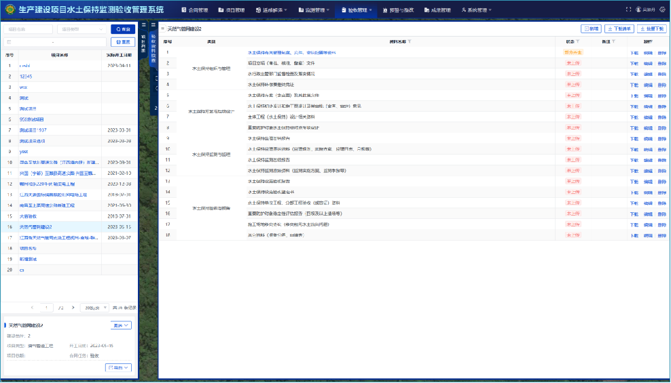671x383 pixels.
Task: Click the fullscreen icon in the header
Action: point(628,10)
